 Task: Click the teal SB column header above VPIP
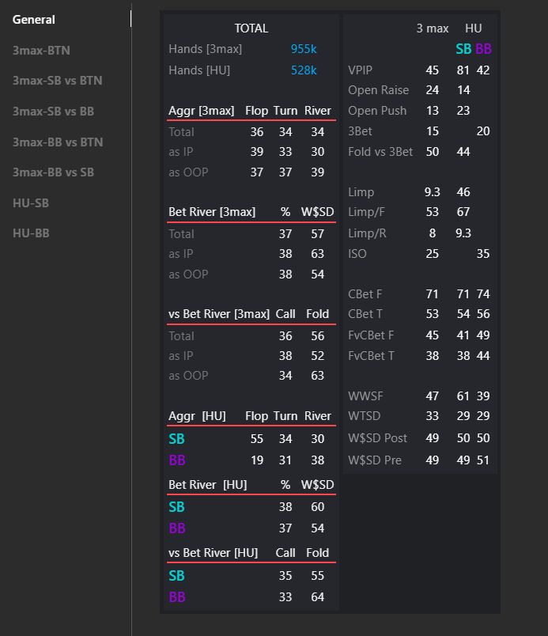click(x=463, y=49)
